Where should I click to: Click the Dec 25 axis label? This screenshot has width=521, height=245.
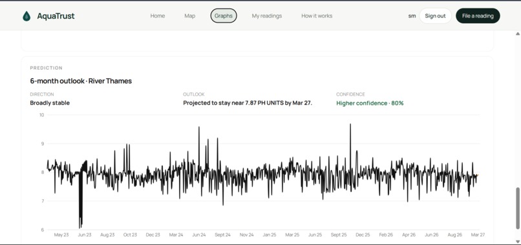(363, 235)
